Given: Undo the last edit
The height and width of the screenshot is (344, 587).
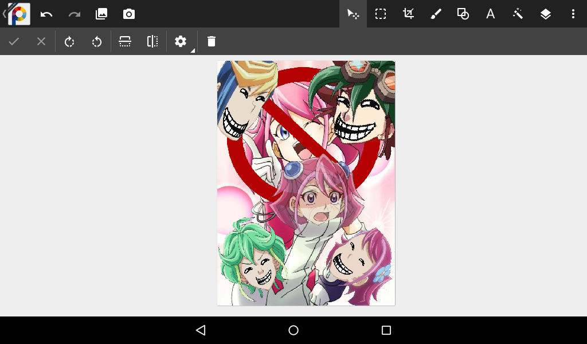Looking at the screenshot, I should click(46, 14).
